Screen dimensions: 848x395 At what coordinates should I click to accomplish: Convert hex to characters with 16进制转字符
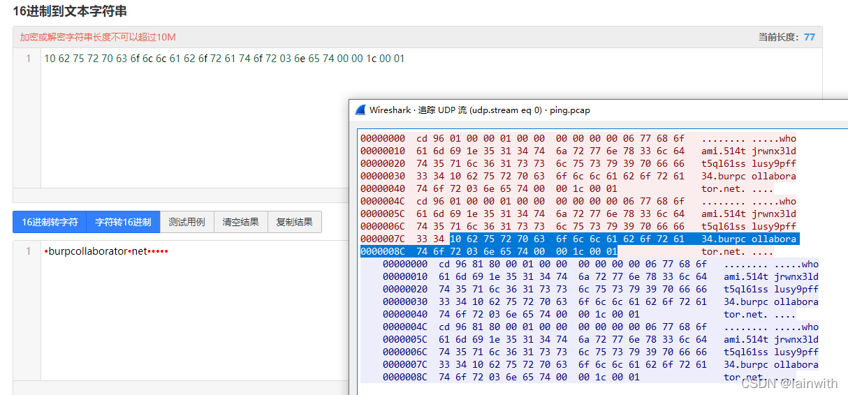click(x=50, y=222)
